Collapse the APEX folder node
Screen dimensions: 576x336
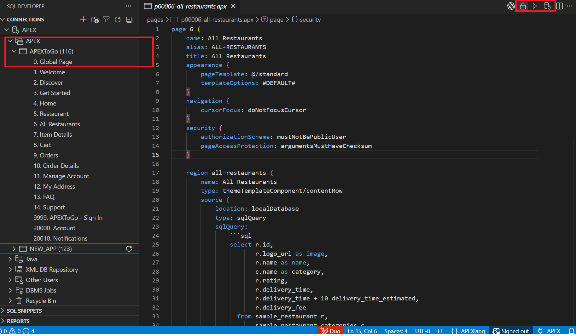[10, 41]
